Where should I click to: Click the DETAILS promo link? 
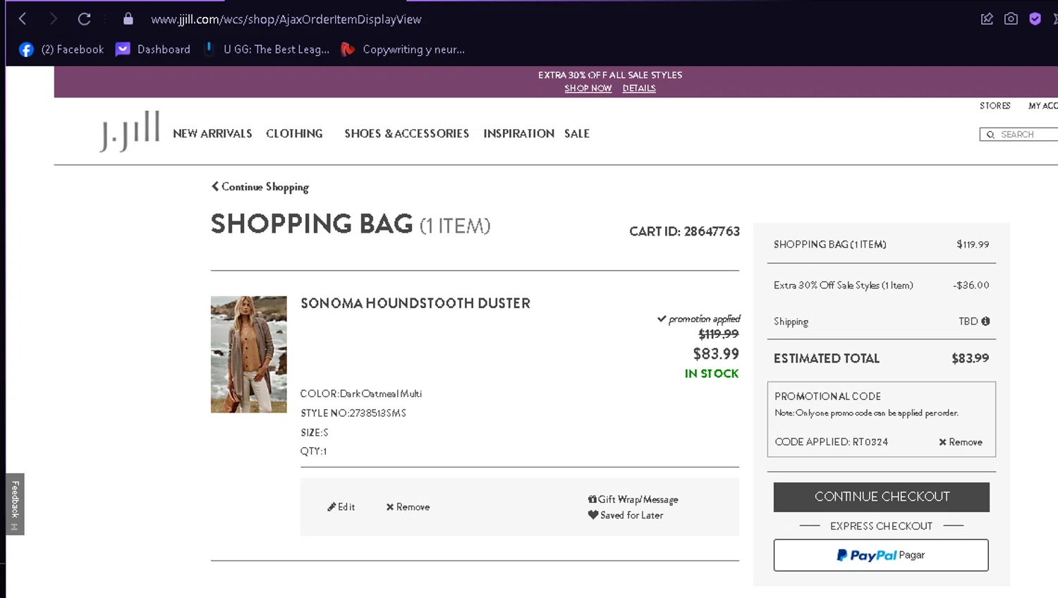click(639, 88)
